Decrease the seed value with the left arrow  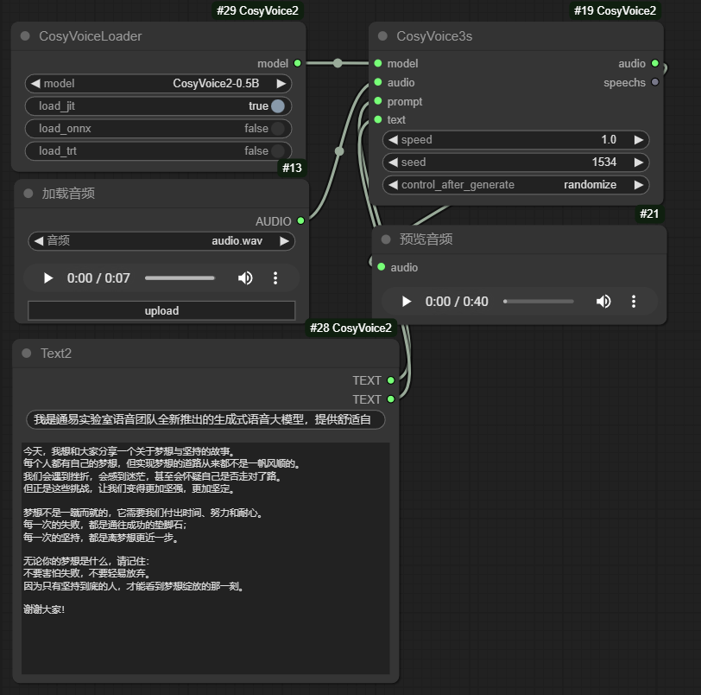click(393, 162)
